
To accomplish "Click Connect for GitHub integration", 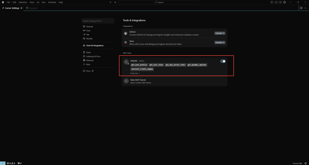I will (220, 33).
